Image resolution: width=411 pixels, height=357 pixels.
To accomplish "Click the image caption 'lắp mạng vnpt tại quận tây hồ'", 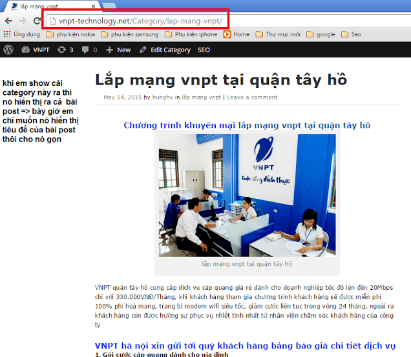I will [247, 264].
